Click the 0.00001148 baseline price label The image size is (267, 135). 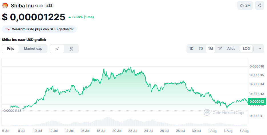pos(12,111)
